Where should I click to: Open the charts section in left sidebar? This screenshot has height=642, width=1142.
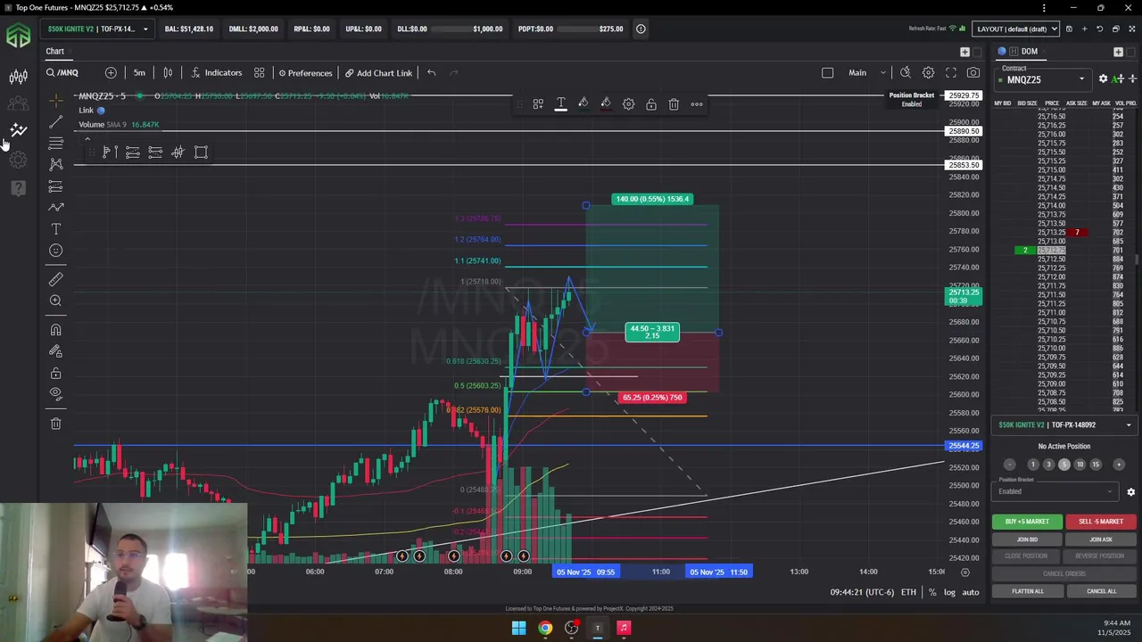(18, 78)
